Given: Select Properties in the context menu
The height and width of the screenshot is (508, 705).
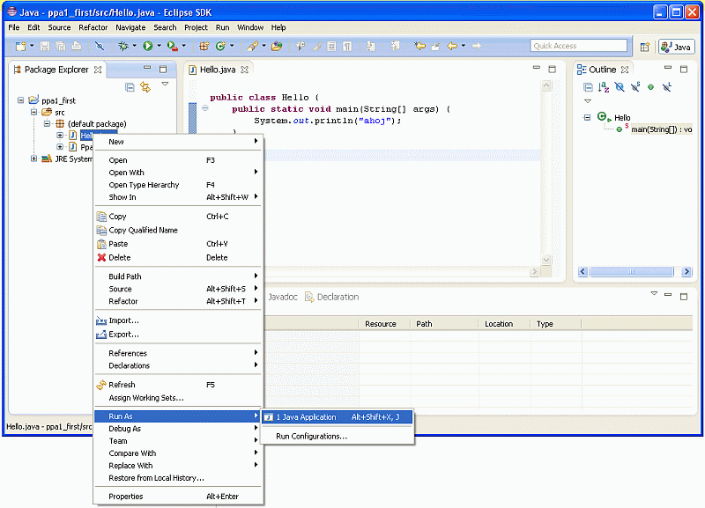Looking at the screenshot, I should (178, 497).
